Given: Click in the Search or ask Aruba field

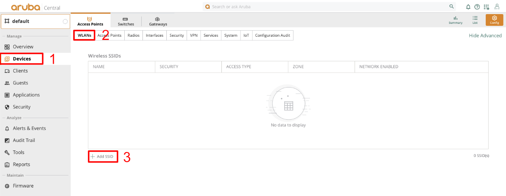Looking at the screenshot, I should tap(324, 7).
